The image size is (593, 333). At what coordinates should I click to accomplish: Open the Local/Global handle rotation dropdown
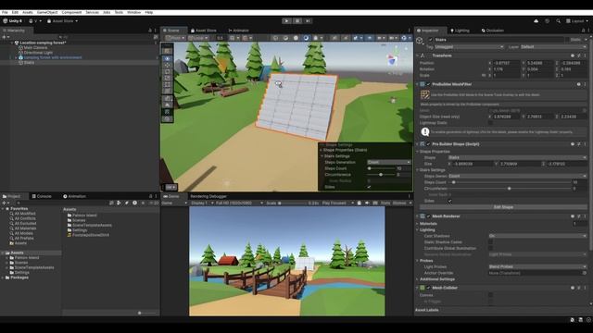[197, 38]
